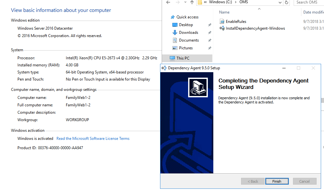The width and height of the screenshot is (324, 193).
Task: Click date of InstallDependencyAgent-Windows file
Action: point(313,28)
